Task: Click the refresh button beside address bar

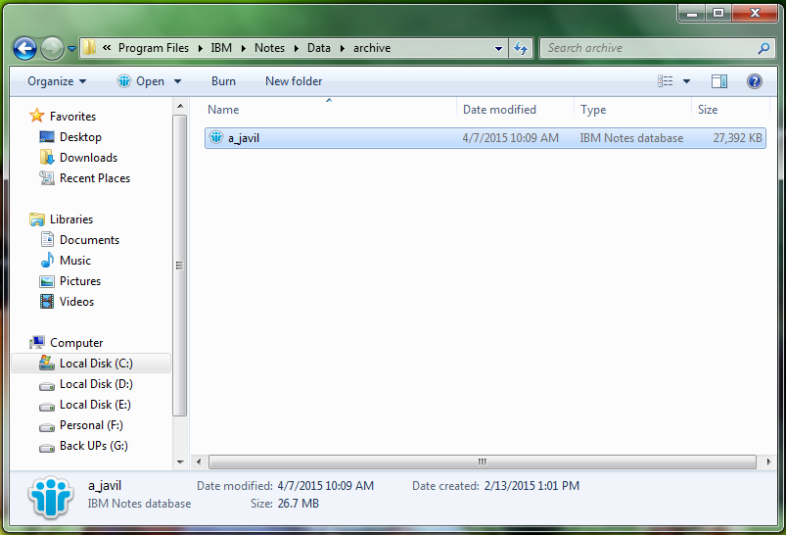Action: 521,48
